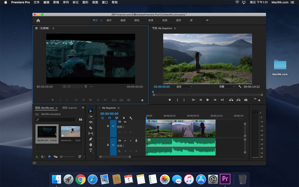The width and height of the screenshot is (299, 187).
Task: Play sequence in Program monitor
Action: [x=208, y=100]
